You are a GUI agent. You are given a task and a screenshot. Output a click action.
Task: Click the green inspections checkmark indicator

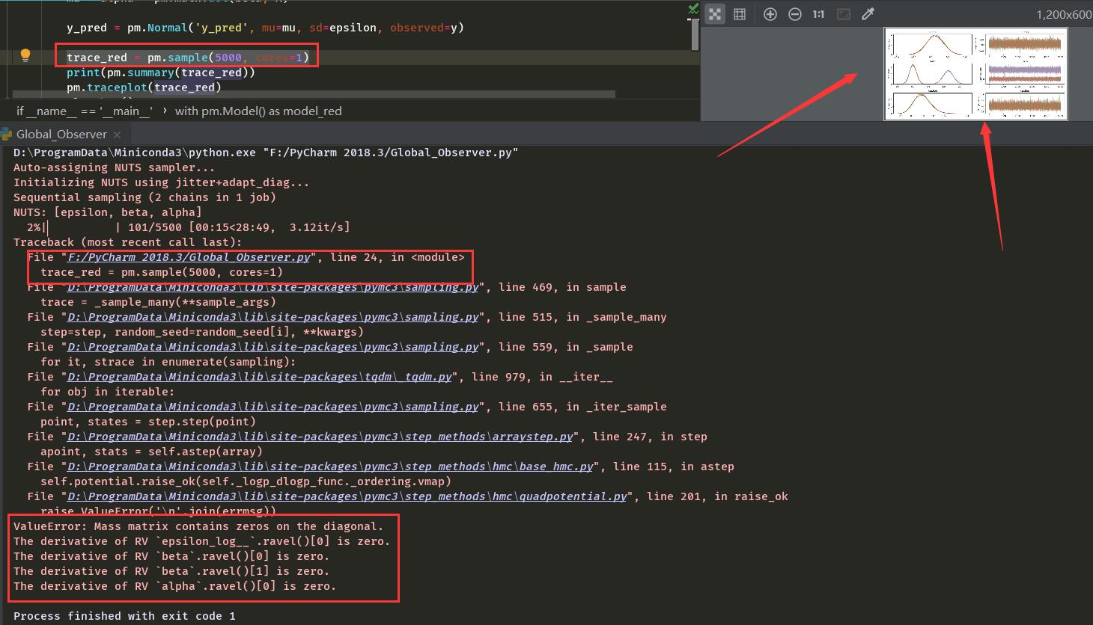692,7
